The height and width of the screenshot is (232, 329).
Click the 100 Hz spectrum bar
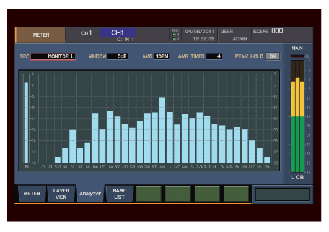click(95, 138)
